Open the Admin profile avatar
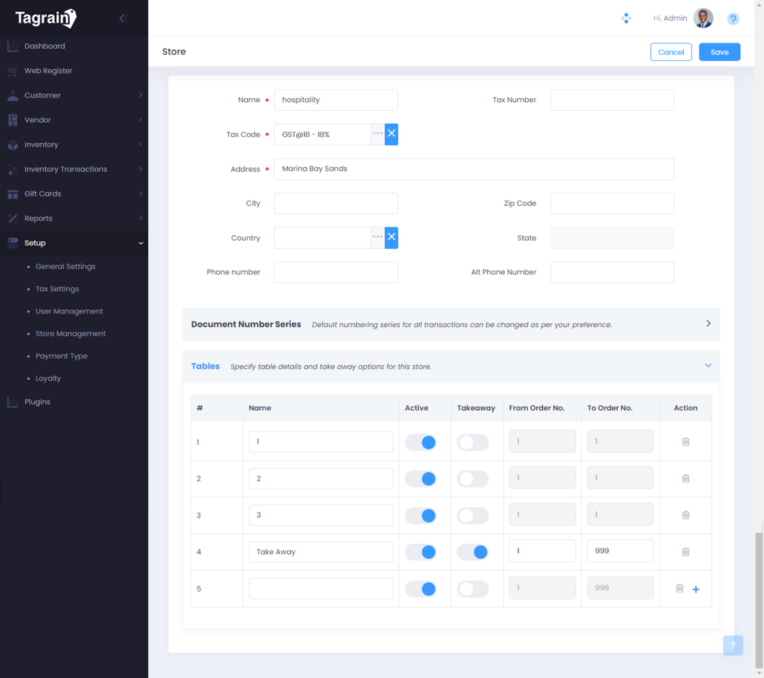The image size is (764, 678). click(x=703, y=18)
